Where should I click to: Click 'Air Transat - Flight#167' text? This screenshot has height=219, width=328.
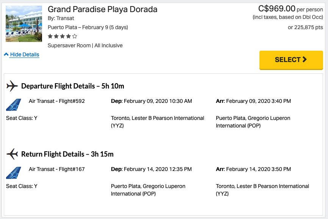[x=57, y=169]
